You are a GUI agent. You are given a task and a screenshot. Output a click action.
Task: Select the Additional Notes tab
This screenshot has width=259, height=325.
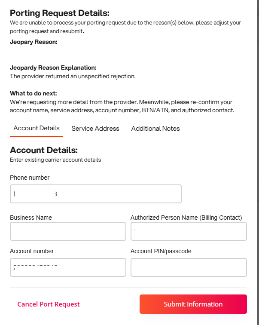[155, 129]
